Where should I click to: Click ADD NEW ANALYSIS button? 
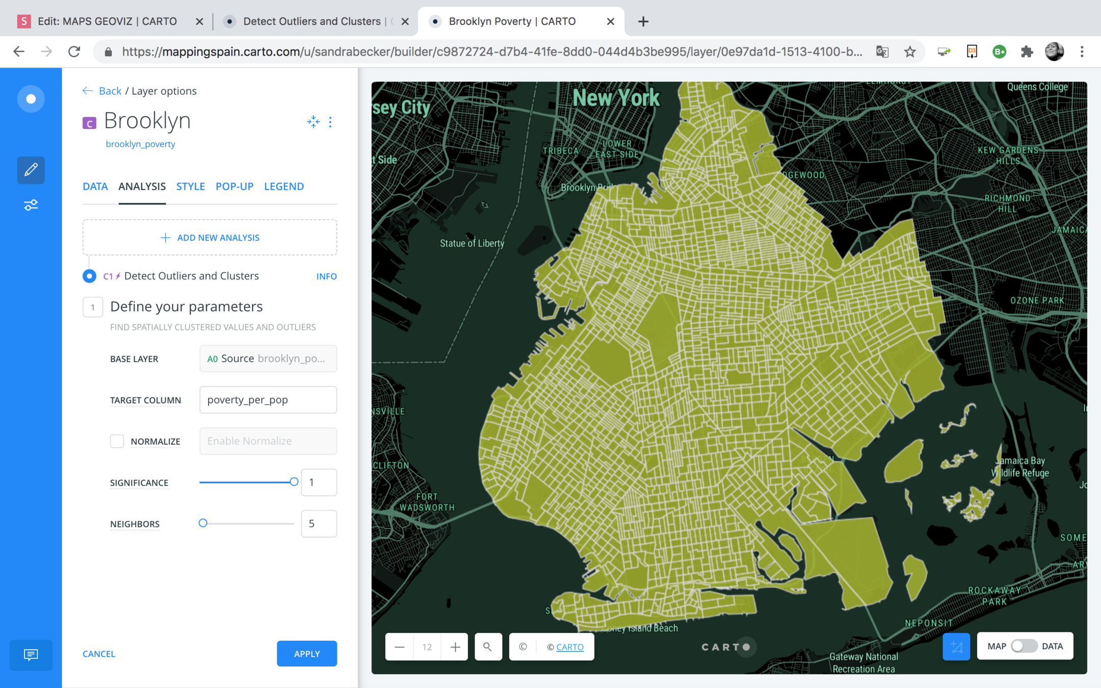(210, 237)
